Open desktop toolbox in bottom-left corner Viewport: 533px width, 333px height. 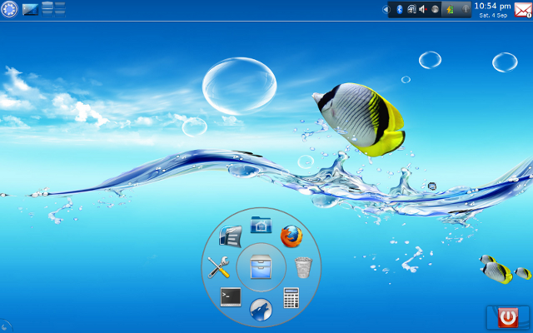click(x=5, y=327)
